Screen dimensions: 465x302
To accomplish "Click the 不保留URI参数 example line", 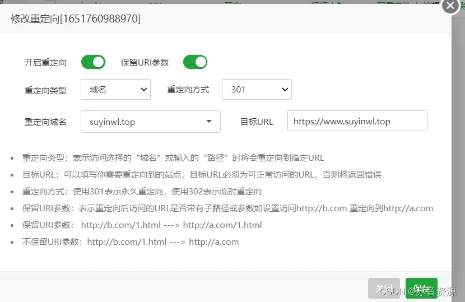I will tap(131, 242).
